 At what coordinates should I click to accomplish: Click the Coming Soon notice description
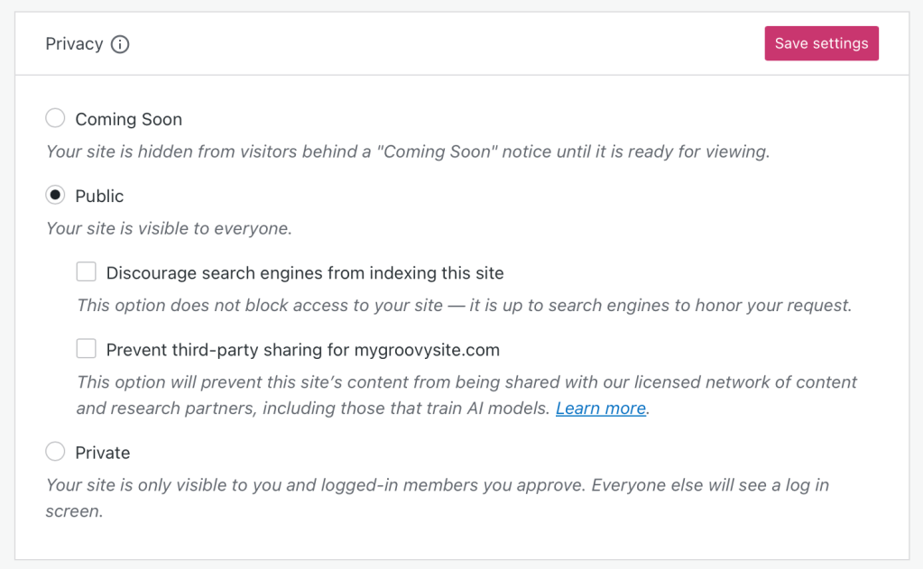(x=407, y=151)
